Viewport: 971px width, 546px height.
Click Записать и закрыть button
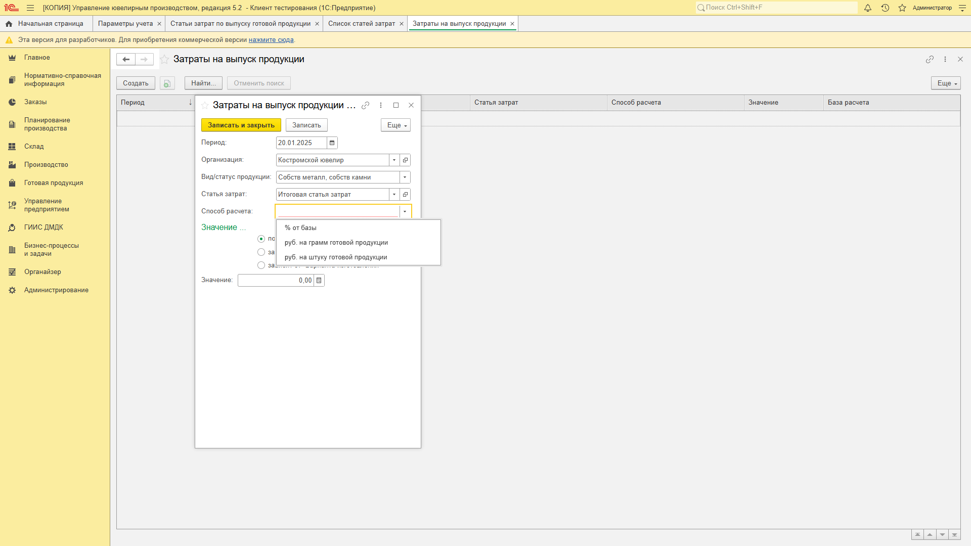pyautogui.click(x=241, y=125)
